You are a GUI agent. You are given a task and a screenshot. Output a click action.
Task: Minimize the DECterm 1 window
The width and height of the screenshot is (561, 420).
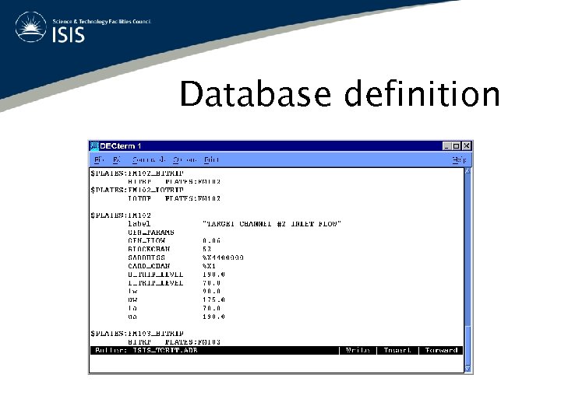click(446, 146)
